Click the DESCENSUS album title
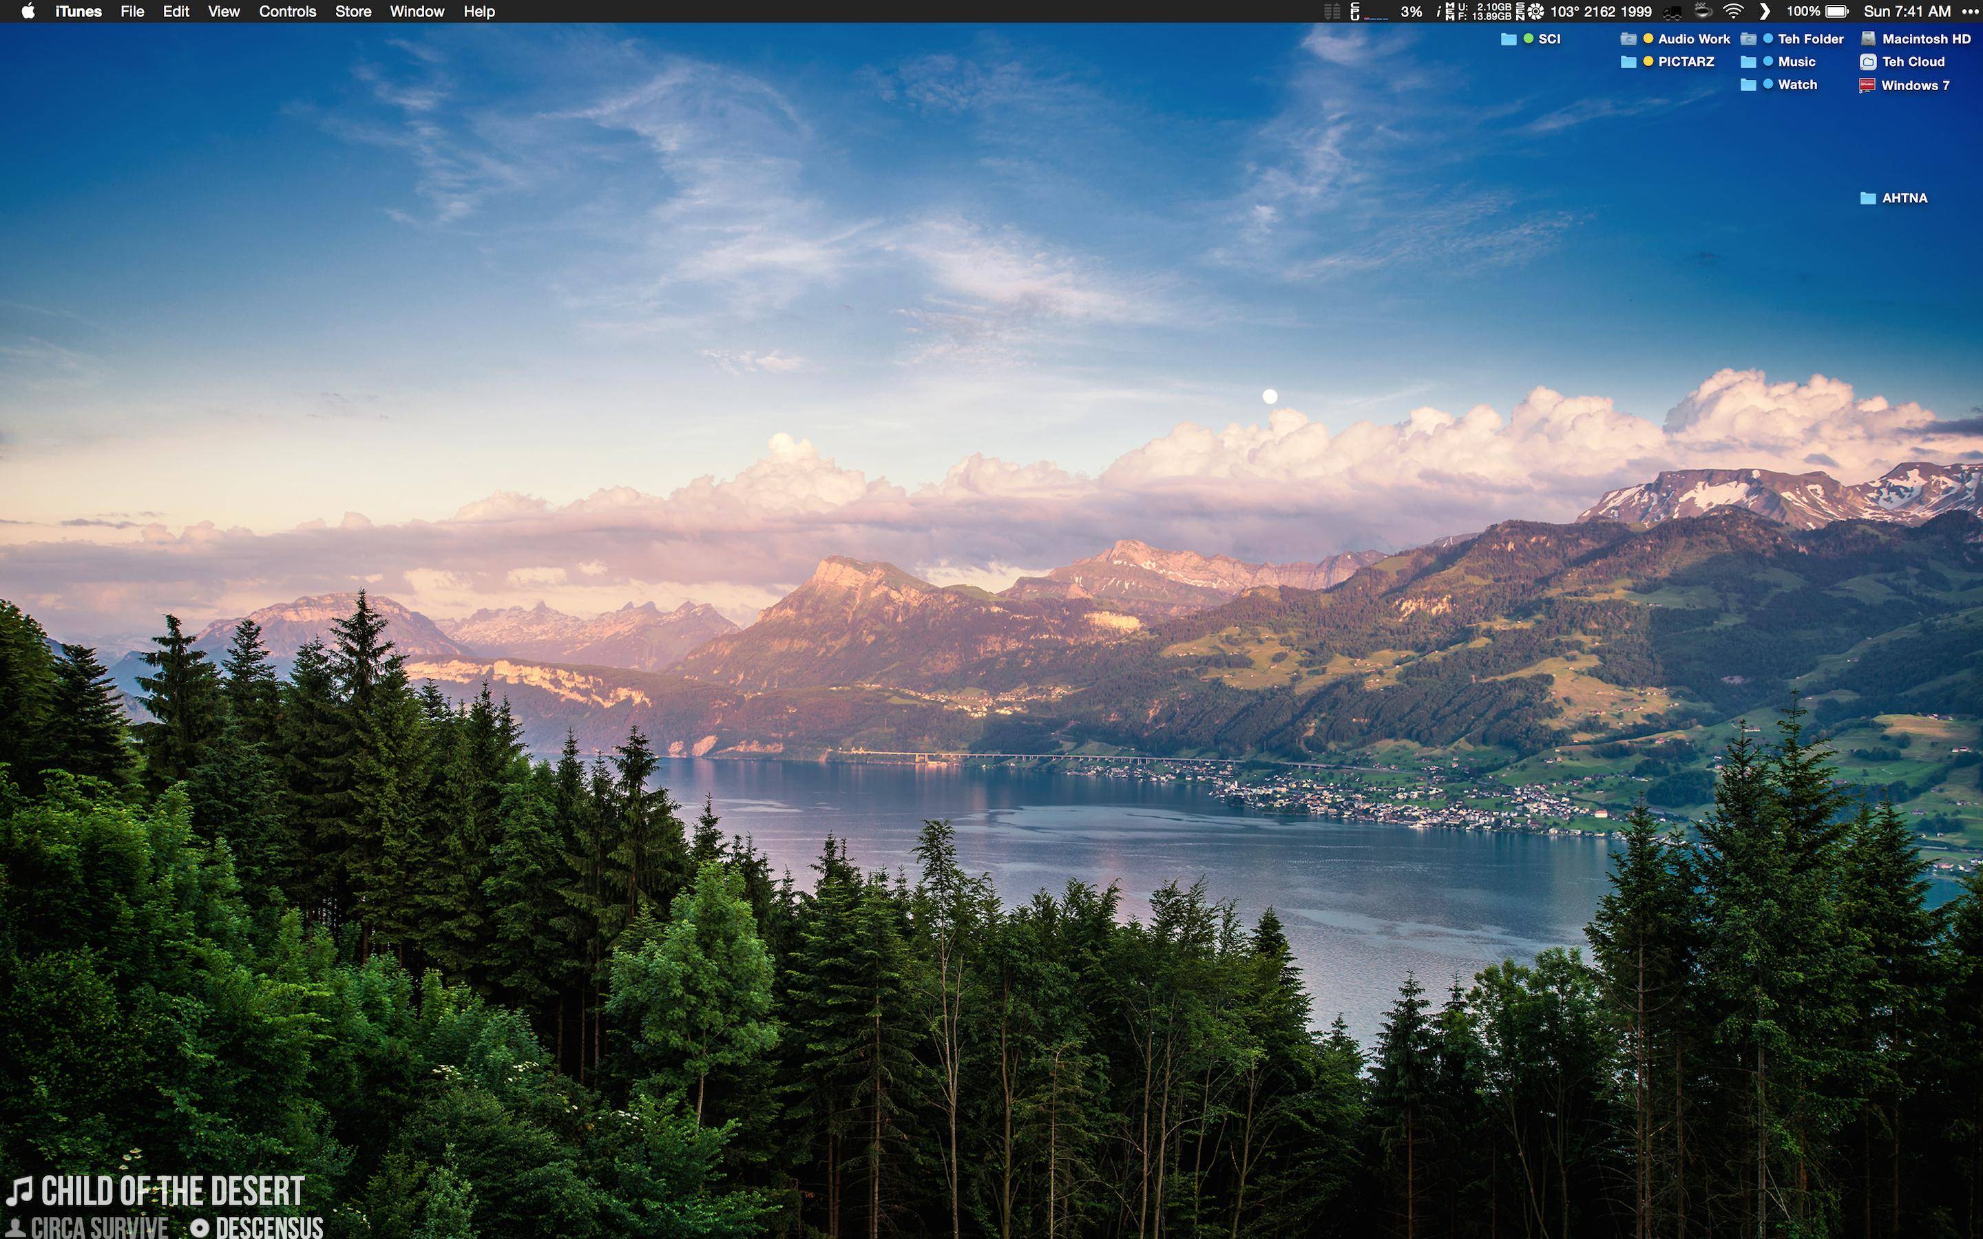This screenshot has height=1239, width=1983. 271,1231
